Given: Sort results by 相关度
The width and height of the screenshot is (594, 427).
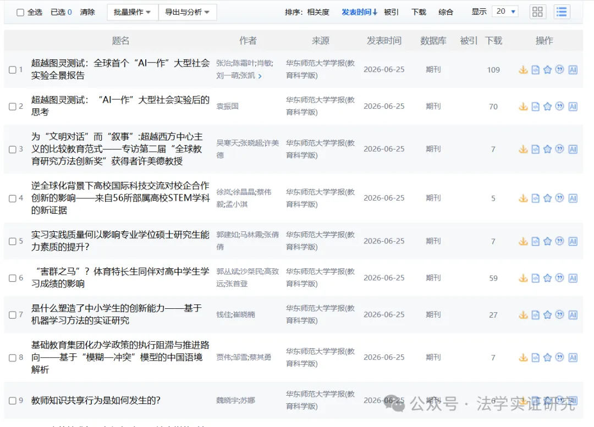Looking at the screenshot, I should [318, 12].
